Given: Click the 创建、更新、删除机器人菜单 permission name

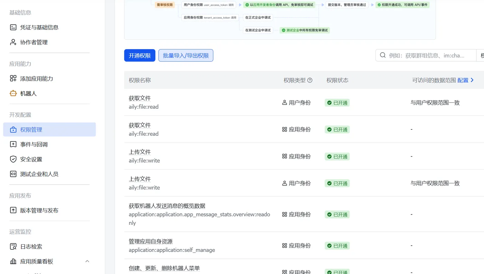Looking at the screenshot, I should (x=164, y=268).
